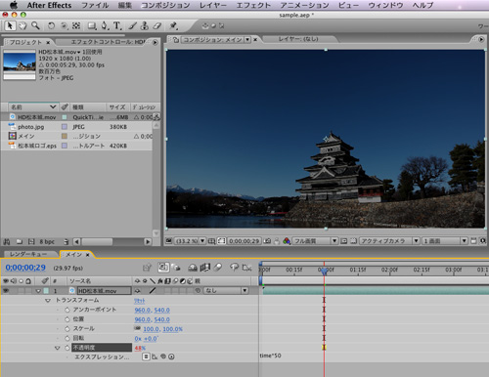The height and width of the screenshot is (377, 489).
Task: Click the new folder icon in Project panel
Action: tap(20, 241)
